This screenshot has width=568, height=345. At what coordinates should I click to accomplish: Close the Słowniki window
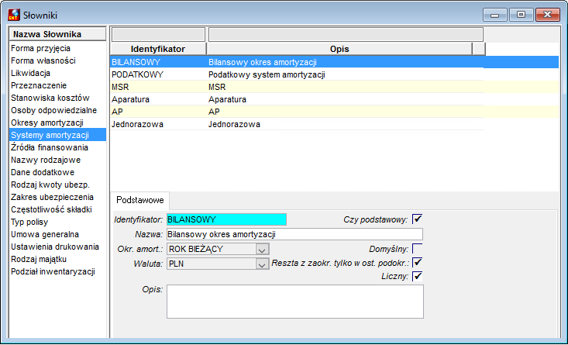[548, 15]
